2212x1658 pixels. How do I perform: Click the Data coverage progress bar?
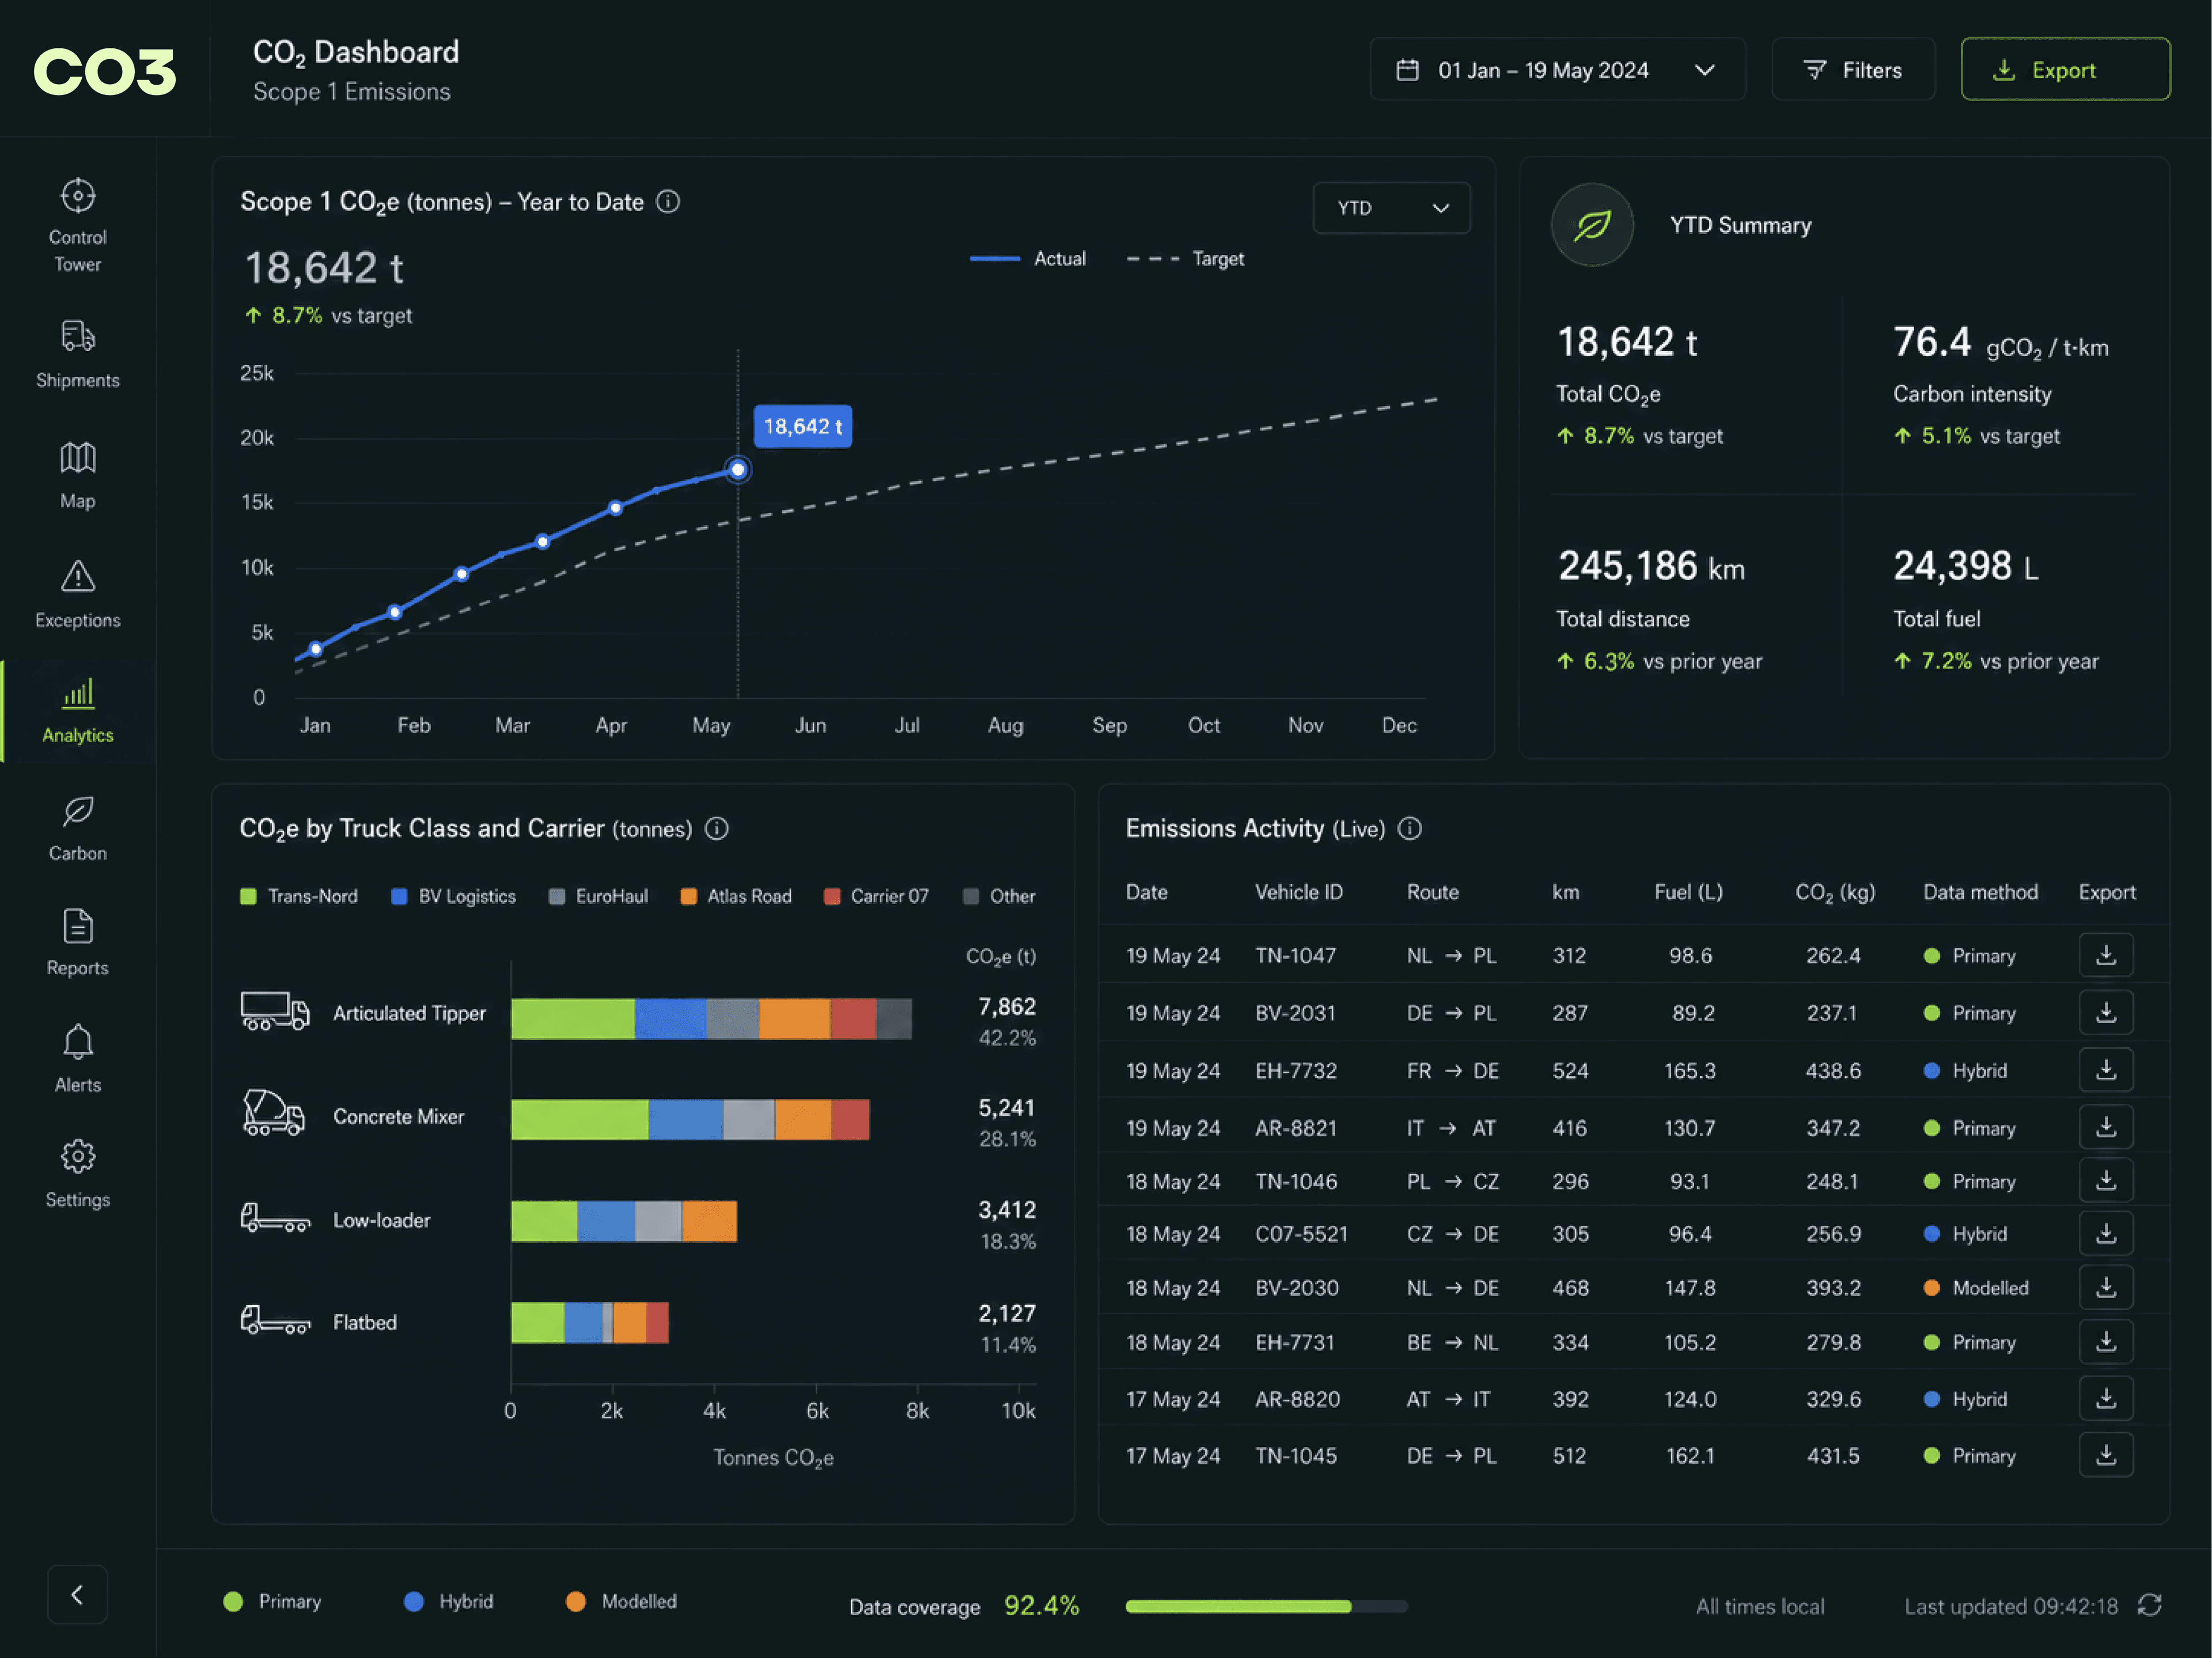[x=1266, y=1606]
